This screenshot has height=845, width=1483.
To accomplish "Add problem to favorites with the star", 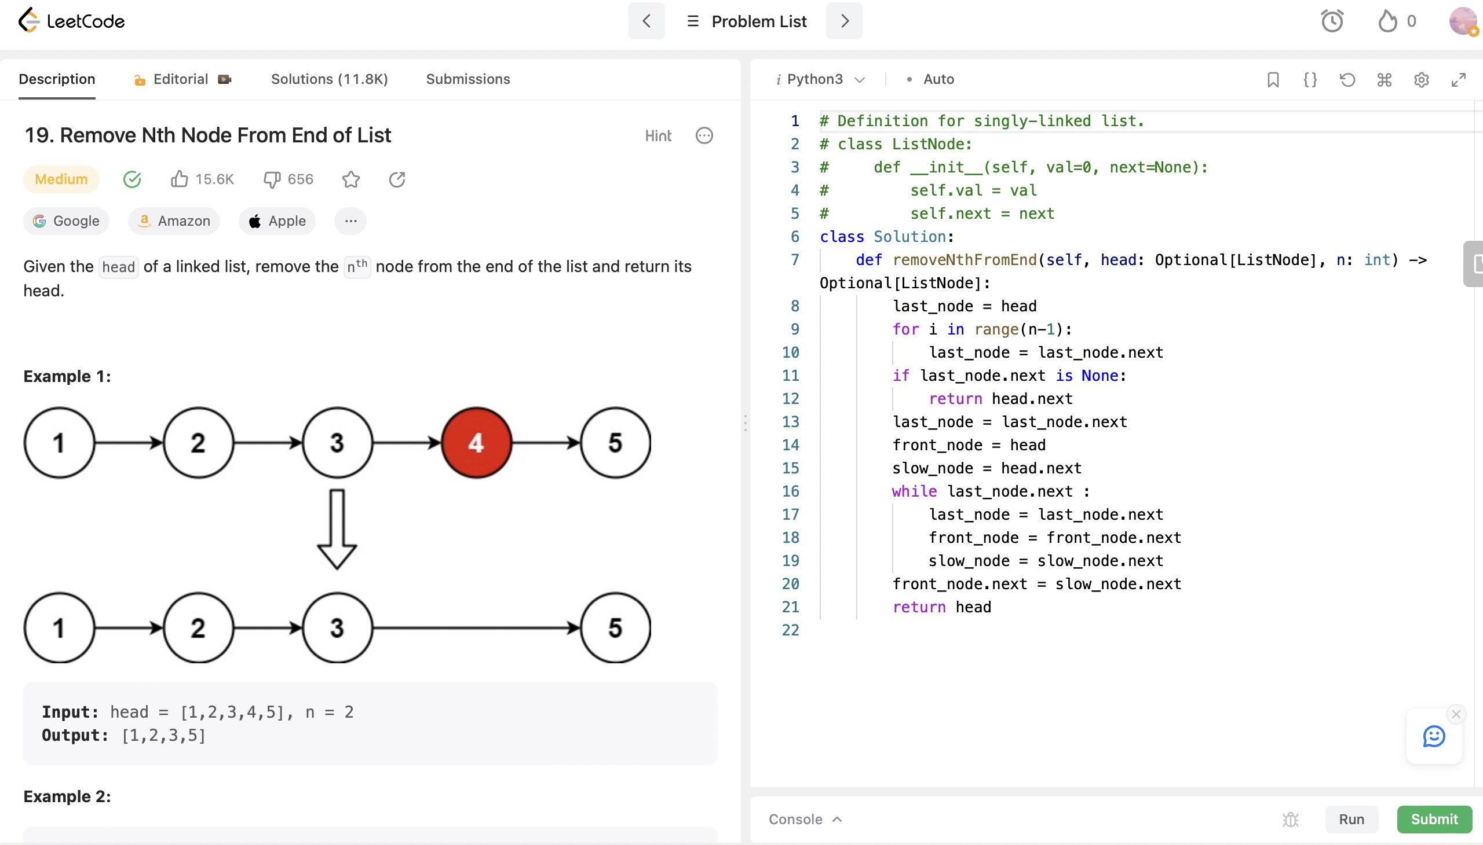I will (x=351, y=179).
